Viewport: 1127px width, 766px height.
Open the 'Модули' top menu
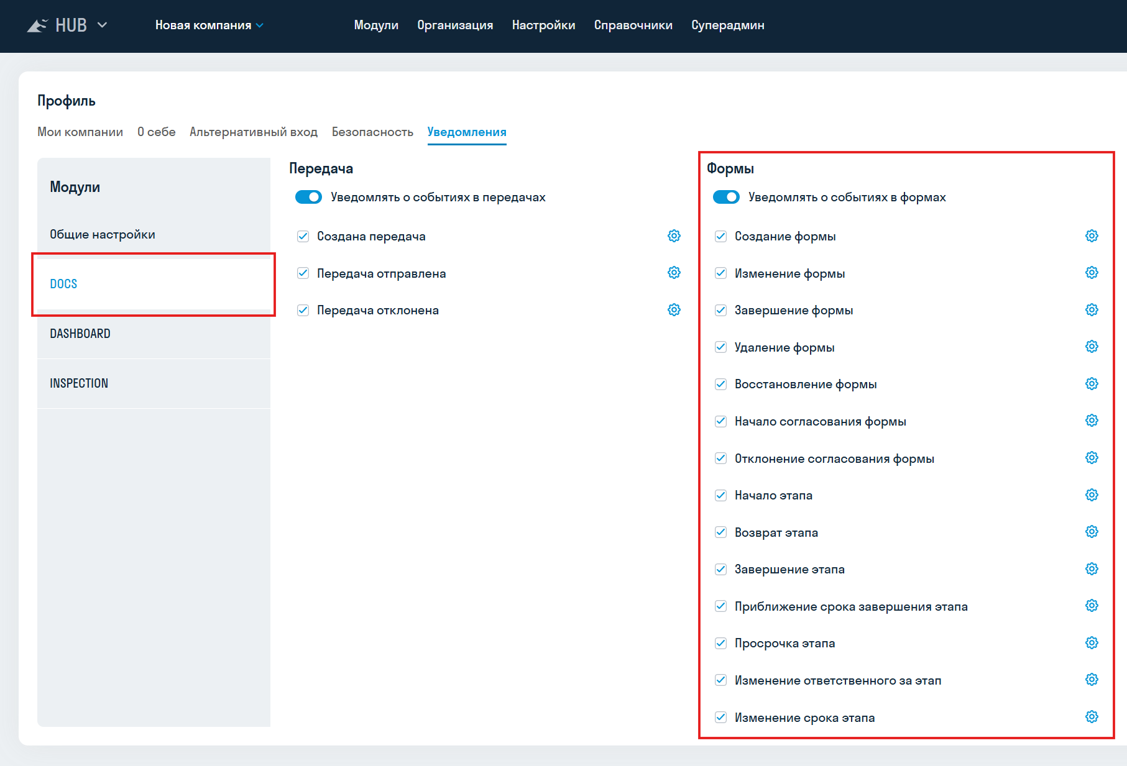(x=376, y=25)
